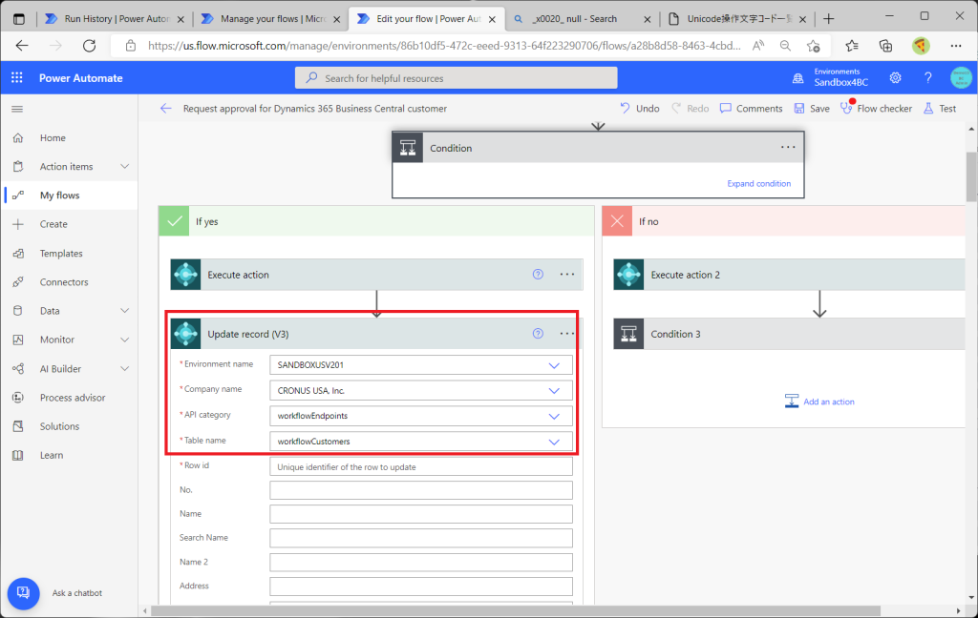Go back using the flow title arrow

click(x=165, y=109)
